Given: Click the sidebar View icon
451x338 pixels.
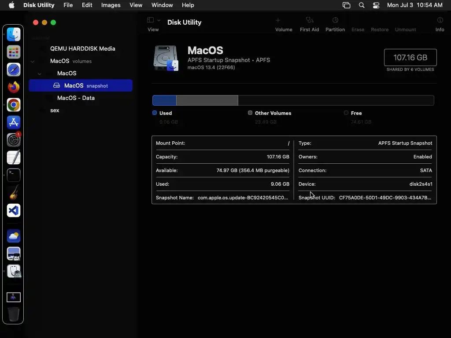Looking at the screenshot, I should [150, 20].
